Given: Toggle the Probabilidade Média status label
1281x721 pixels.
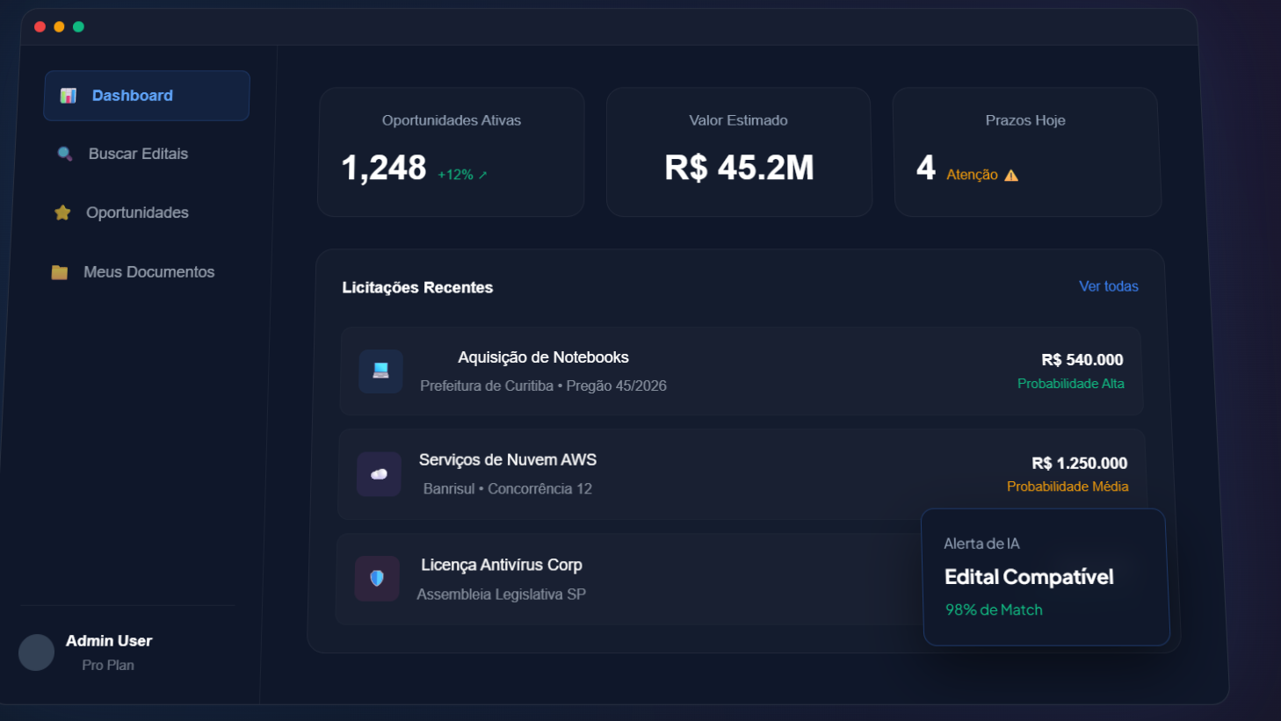Looking at the screenshot, I should (1067, 487).
